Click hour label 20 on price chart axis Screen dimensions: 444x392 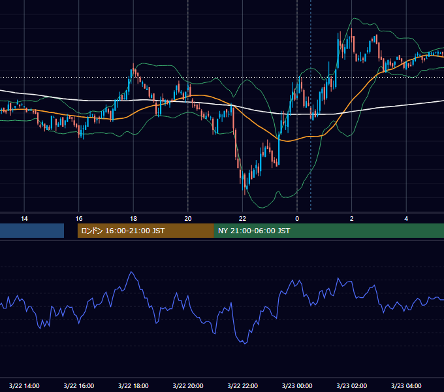click(188, 219)
